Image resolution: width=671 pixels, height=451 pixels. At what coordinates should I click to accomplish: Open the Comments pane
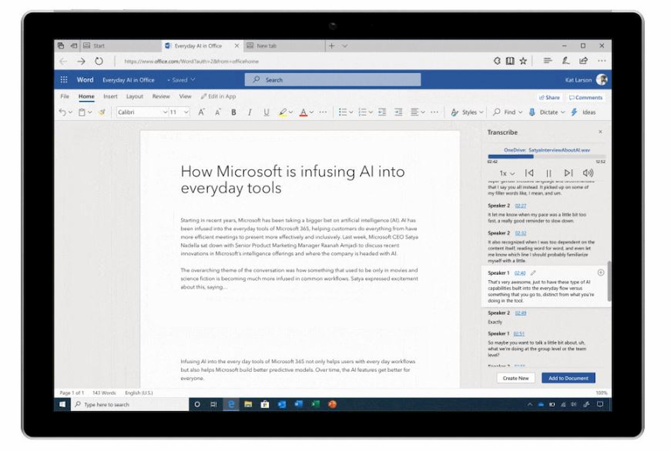(586, 97)
